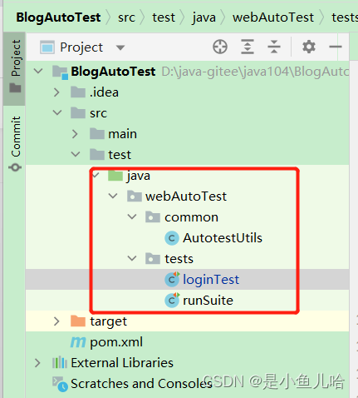The image size is (358, 398).
Task: Open the Project panel settings gear
Action: point(309,47)
